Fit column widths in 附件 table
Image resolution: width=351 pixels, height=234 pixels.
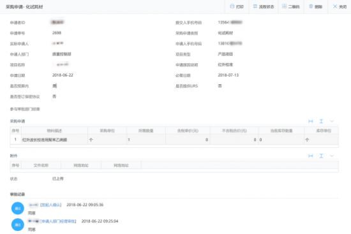[311, 156]
